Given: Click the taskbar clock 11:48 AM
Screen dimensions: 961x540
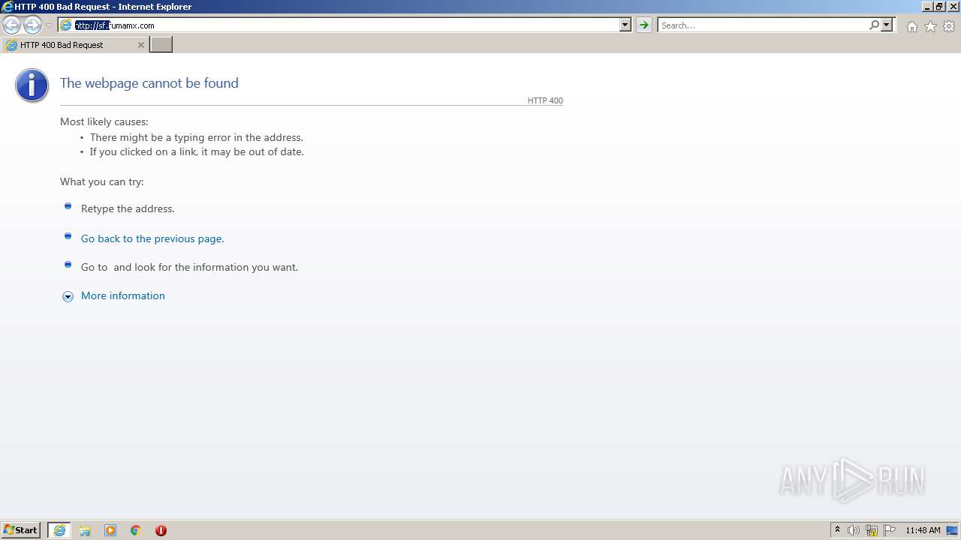Looking at the screenshot, I should coord(923,530).
